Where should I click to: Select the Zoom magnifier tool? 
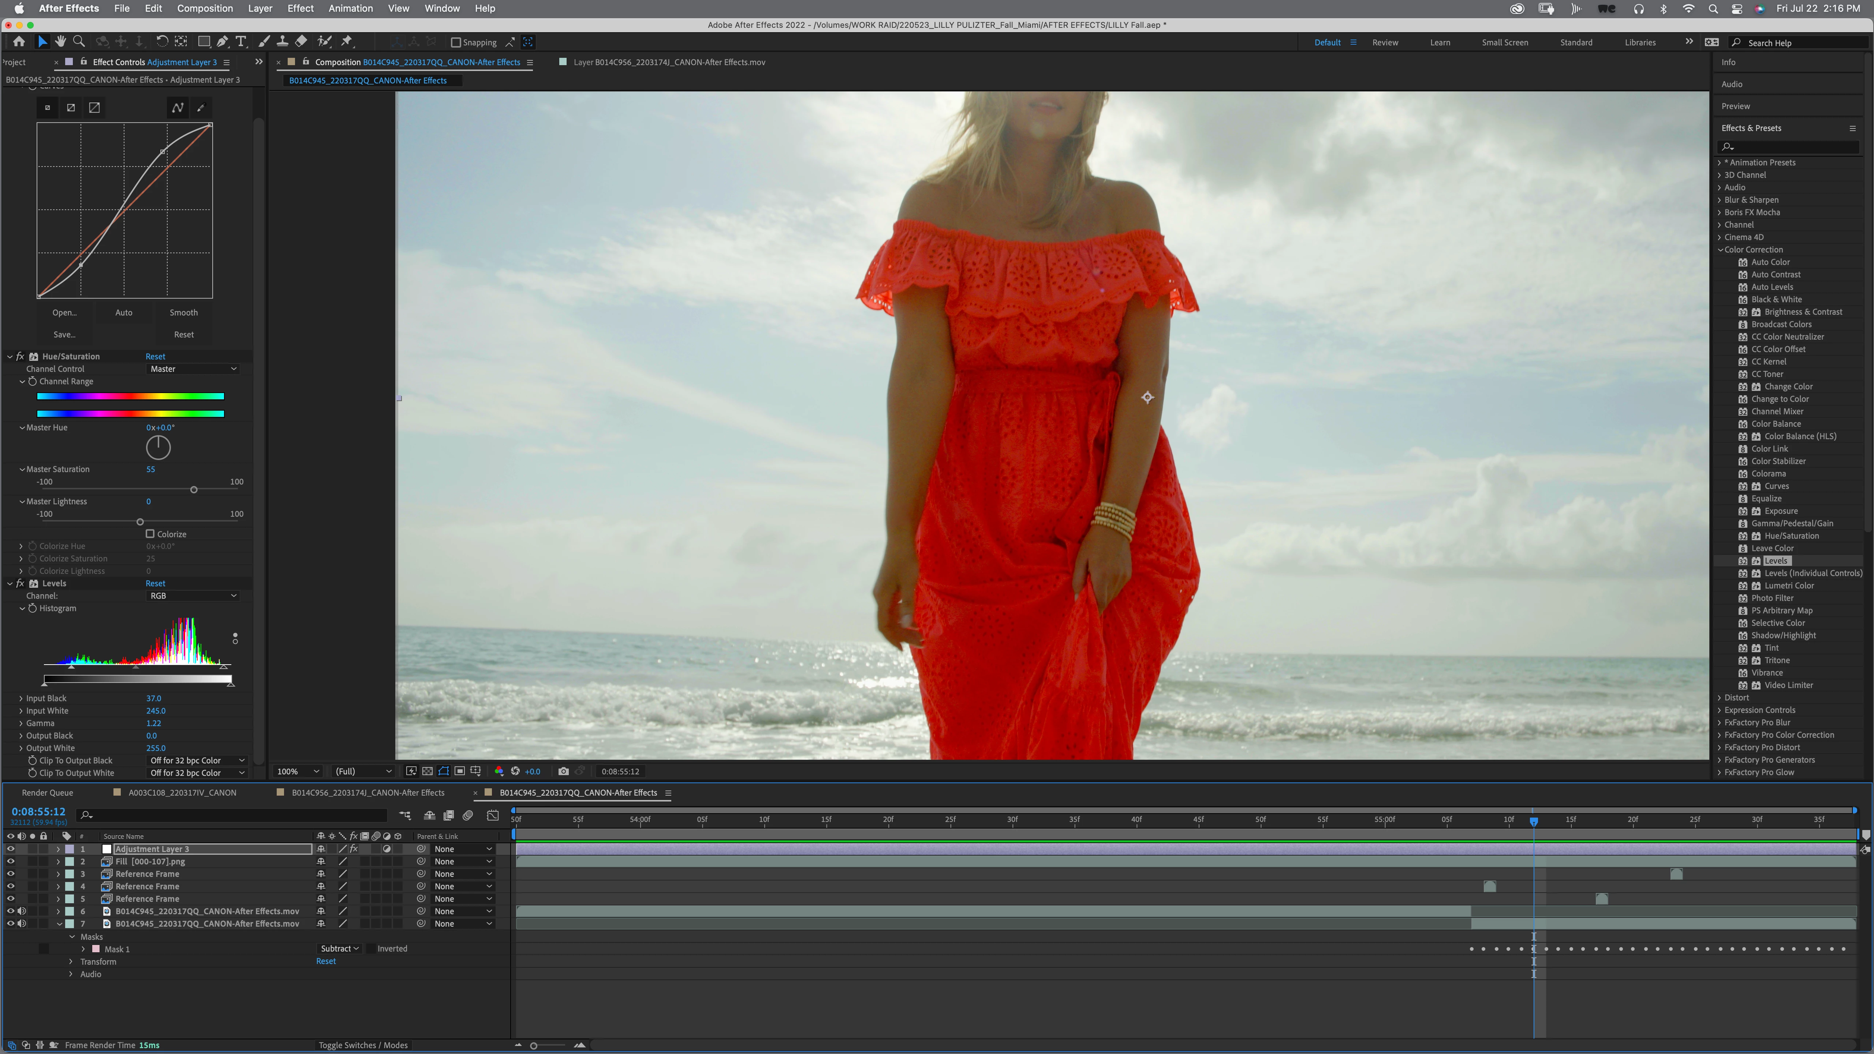(x=79, y=41)
